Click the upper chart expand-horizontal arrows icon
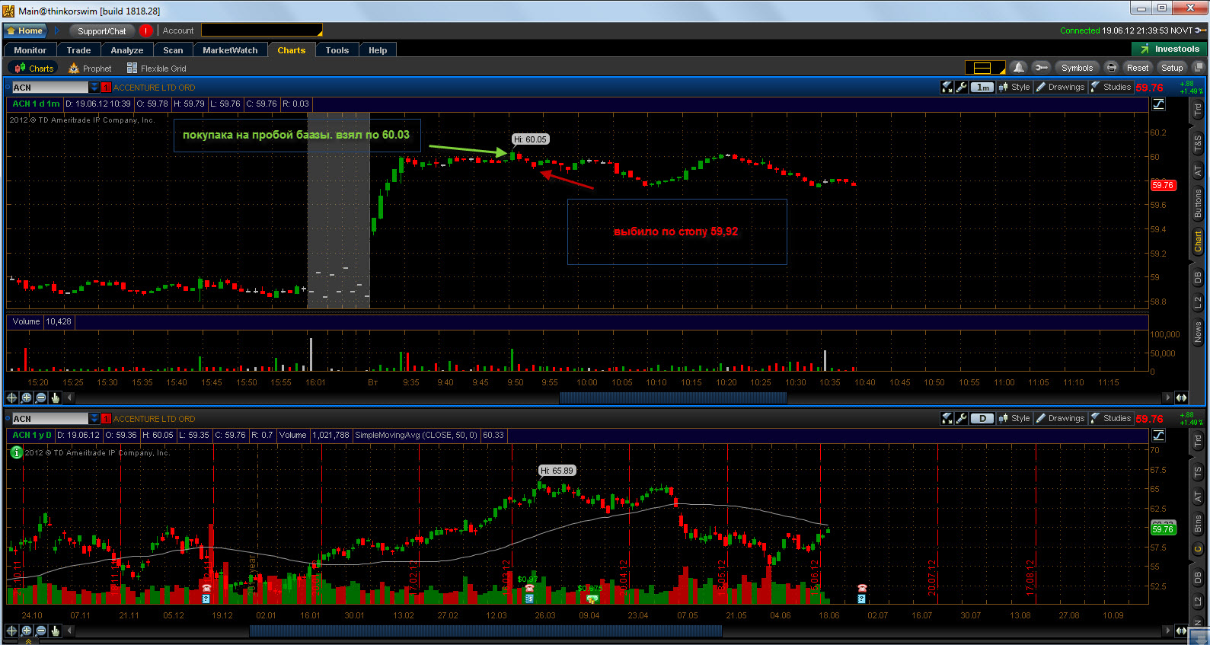Image resolution: width=1210 pixels, height=645 pixels. 1181,398
